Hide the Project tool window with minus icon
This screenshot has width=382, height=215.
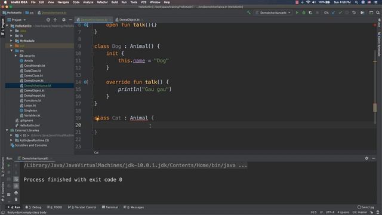click(70, 20)
